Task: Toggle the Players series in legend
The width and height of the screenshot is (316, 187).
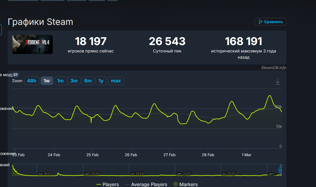Action: (108, 184)
